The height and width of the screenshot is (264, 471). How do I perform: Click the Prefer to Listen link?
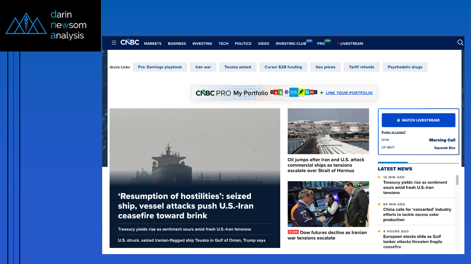pyautogui.click(x=393, y=132)
